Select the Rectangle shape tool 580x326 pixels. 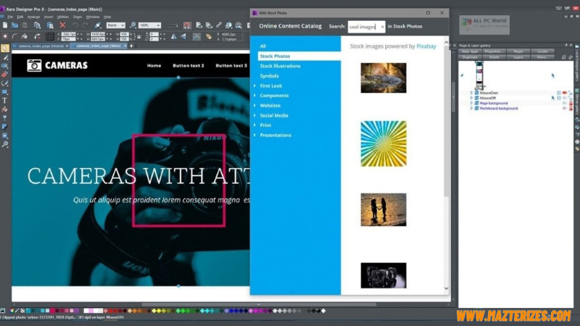click(x=5, y=92)
